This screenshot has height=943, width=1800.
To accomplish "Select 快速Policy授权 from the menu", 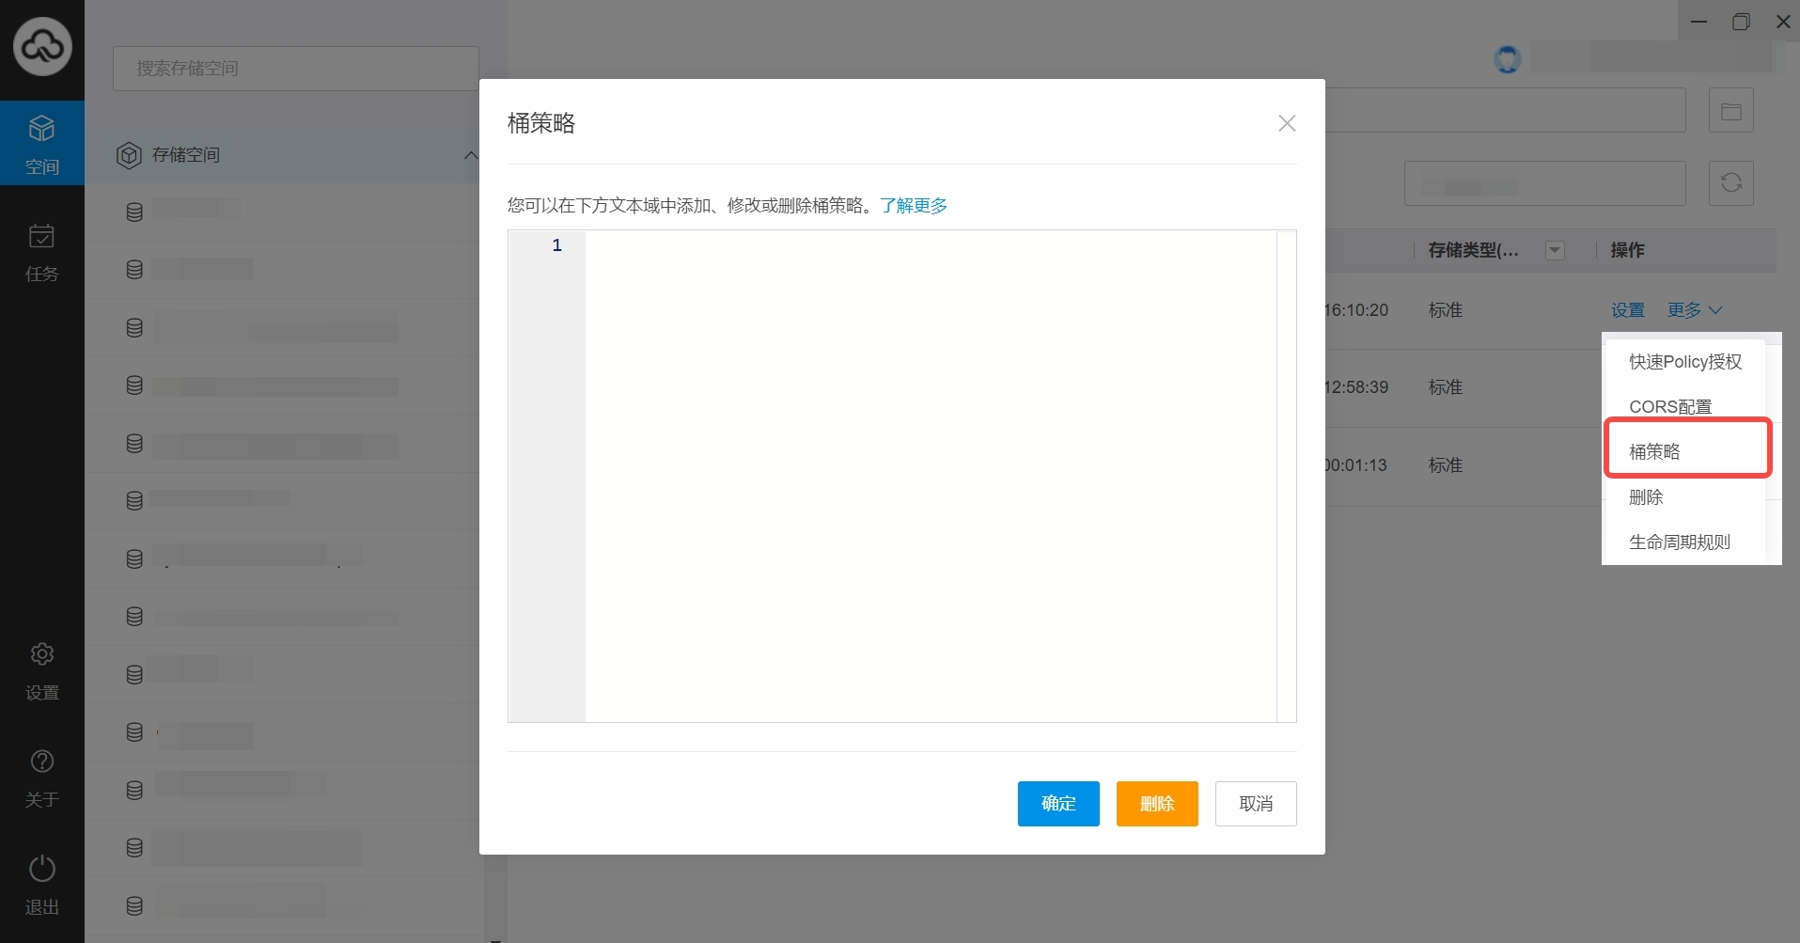I will [x=1685, y=362].
